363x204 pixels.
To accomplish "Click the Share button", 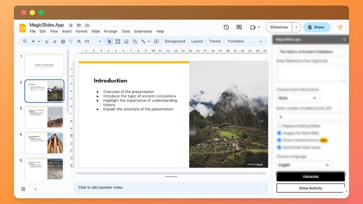I will (316, 27).
